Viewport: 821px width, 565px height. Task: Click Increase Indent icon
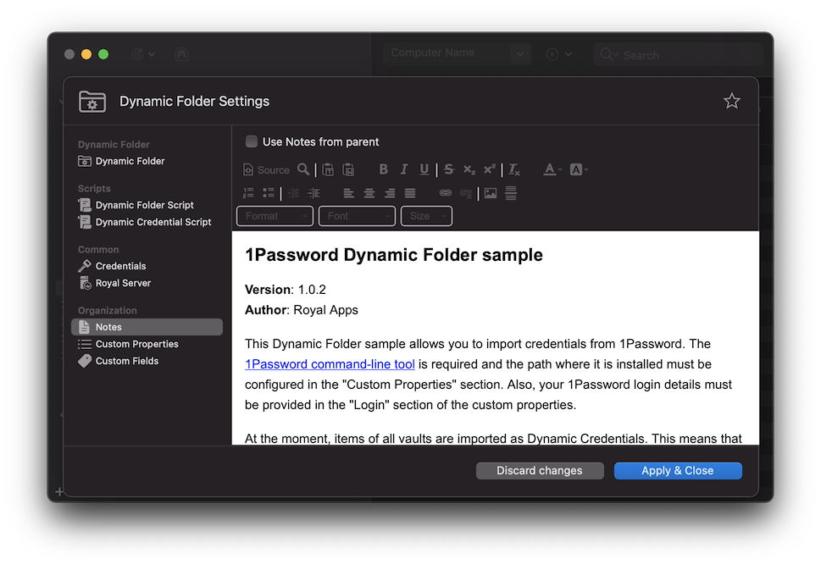pyautogui.click(x=313, y=192)
